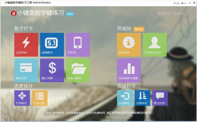The width and height of the screenshot is (197, 122).
Task: Click the 在线打字 section heading
Action: [126, 86]
